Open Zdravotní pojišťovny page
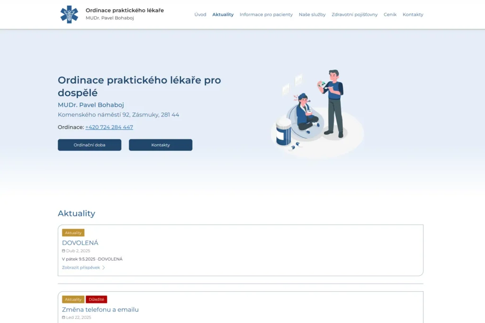Image resolution: width=485 pixels, height=323 pixels. pos(354,15)
